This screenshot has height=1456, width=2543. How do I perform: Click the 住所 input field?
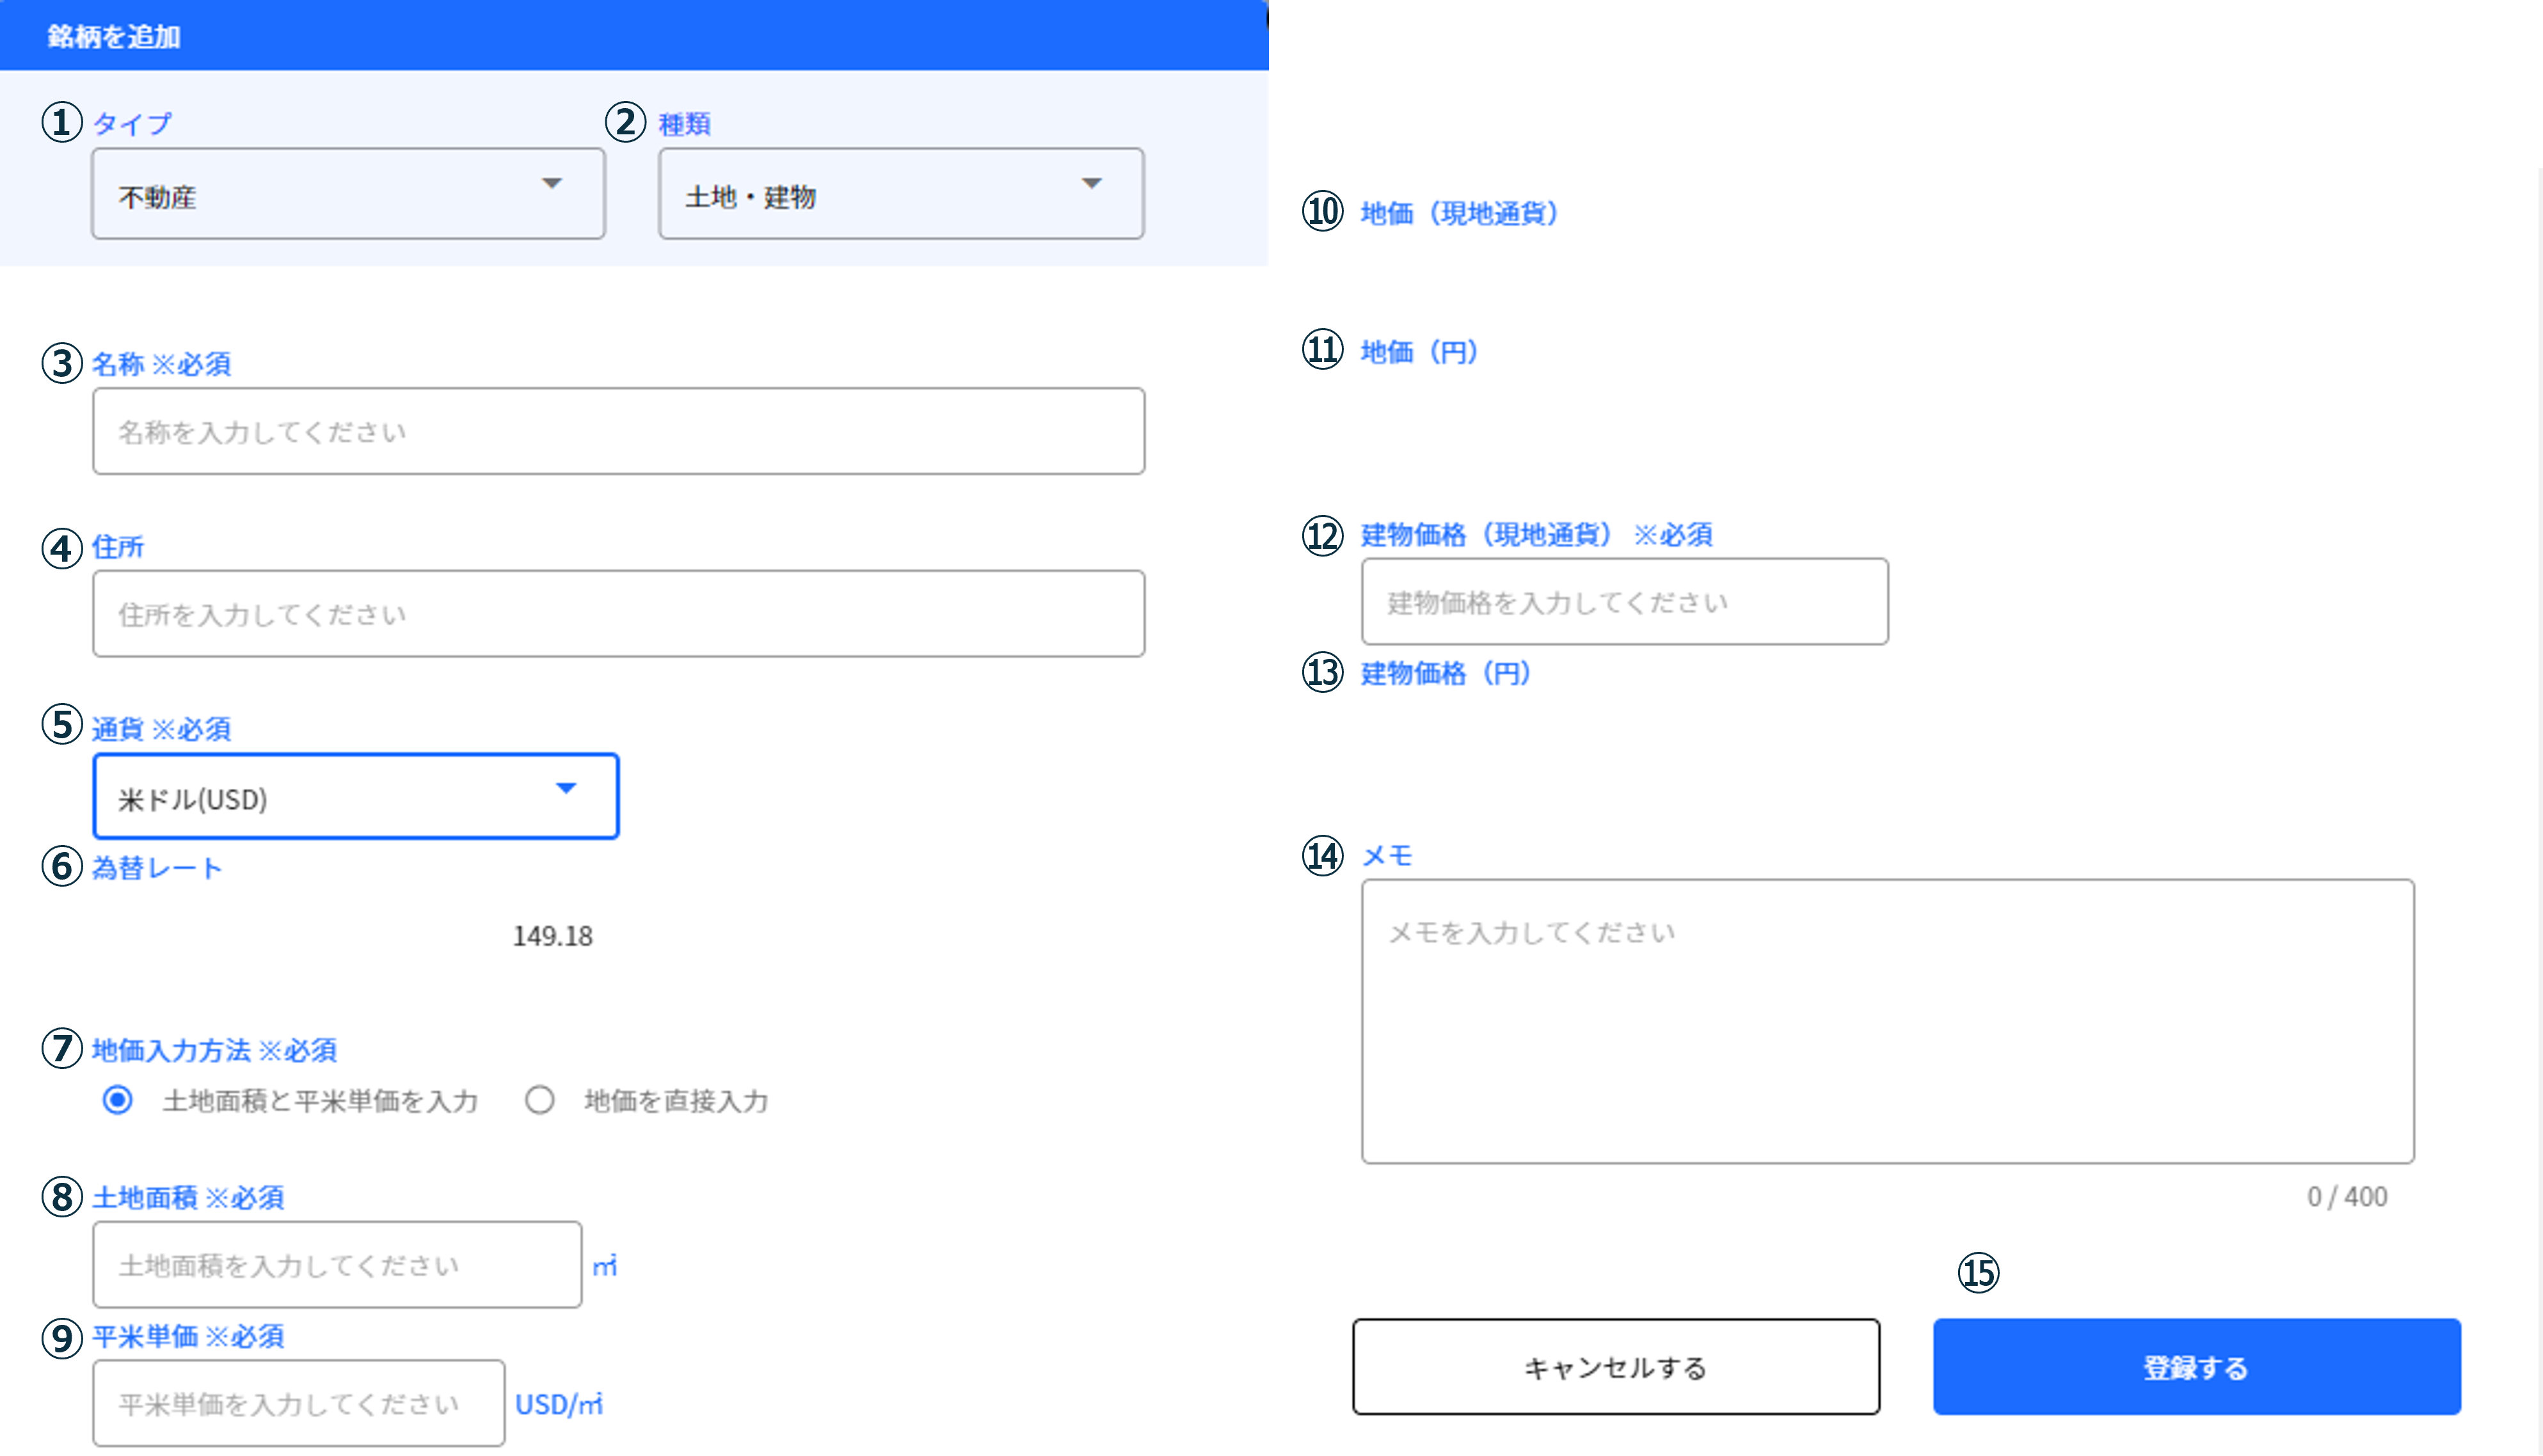618,614
